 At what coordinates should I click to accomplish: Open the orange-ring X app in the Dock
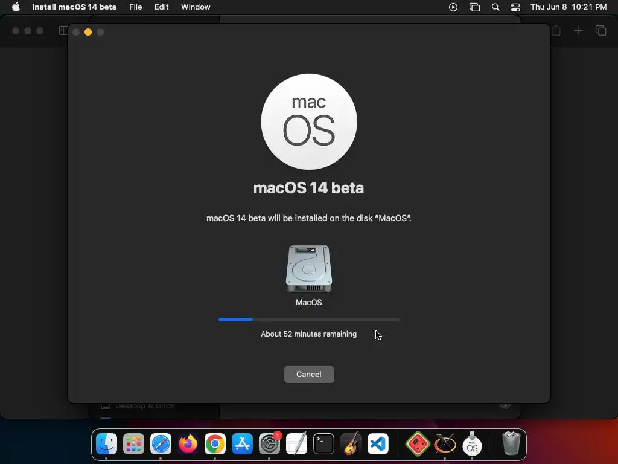[445, 444]
